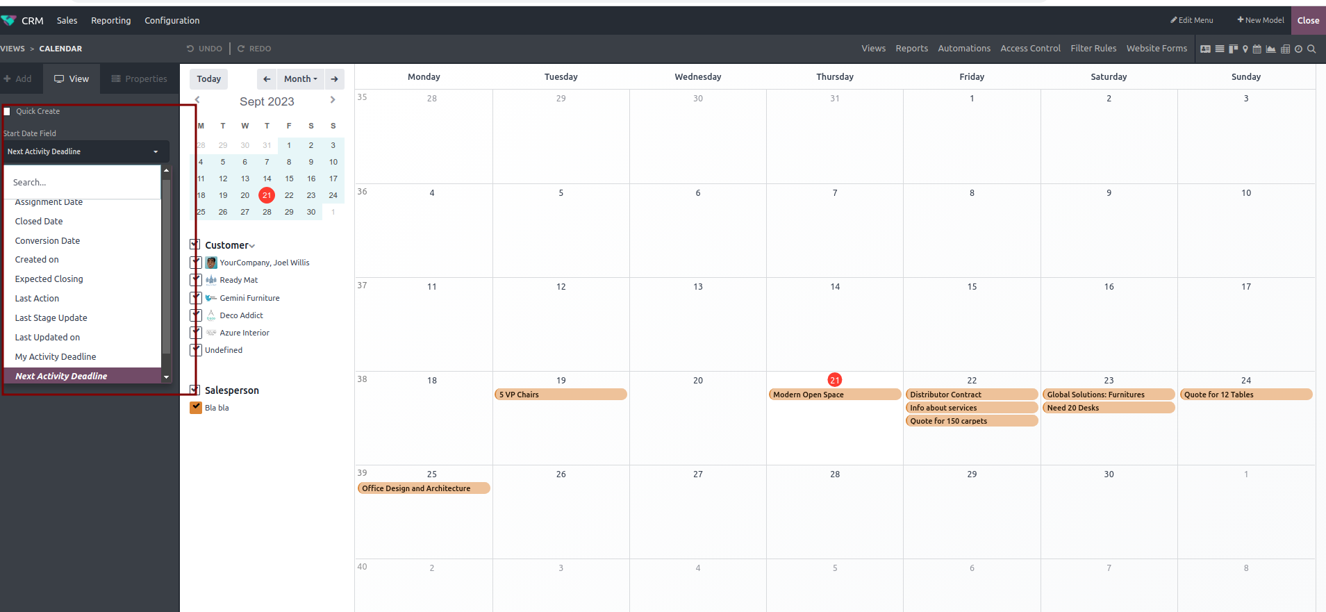Open the Graph view icon
Viewport: 1326px width, 612px height.
tap(1271, 49)
